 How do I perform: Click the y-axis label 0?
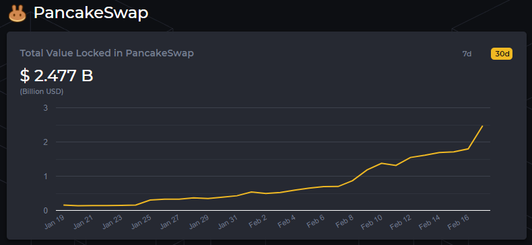pyautogui.click(x=46, y=211)
